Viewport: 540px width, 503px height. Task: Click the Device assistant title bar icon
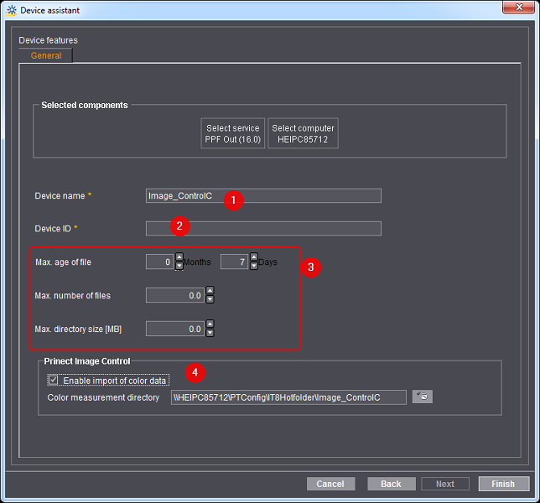11,9
